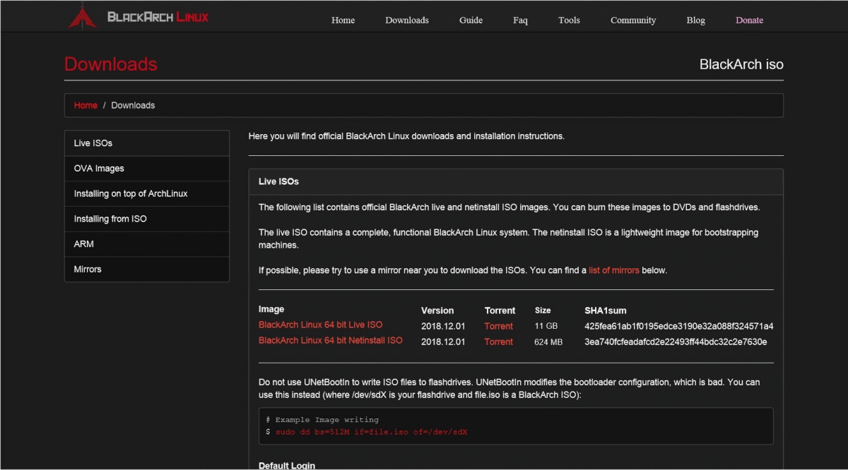Click the SHA1sum column header

605,311
